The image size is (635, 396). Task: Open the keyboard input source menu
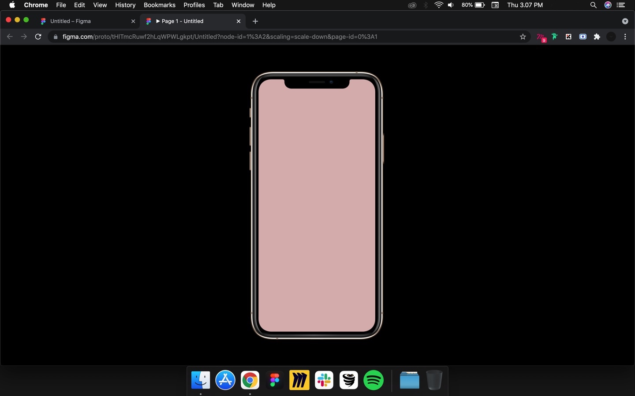(495, 5)
